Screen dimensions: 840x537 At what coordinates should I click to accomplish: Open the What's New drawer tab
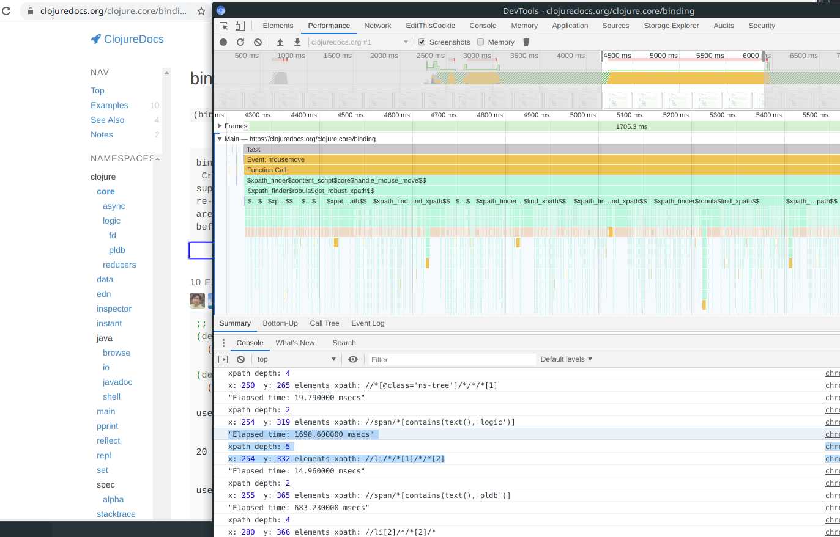click(295, 343)
